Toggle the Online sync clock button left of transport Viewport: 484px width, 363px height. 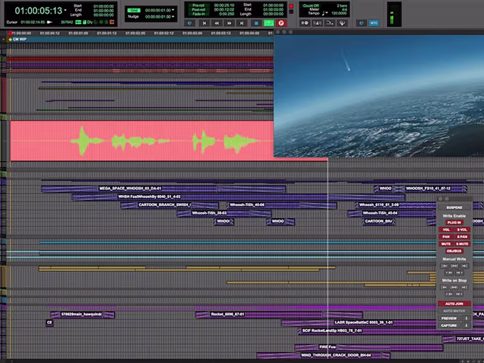189,23
